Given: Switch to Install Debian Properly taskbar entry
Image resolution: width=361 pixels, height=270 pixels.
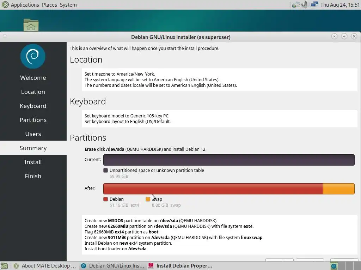Looking at the screenshot, I should click(180, 266).
